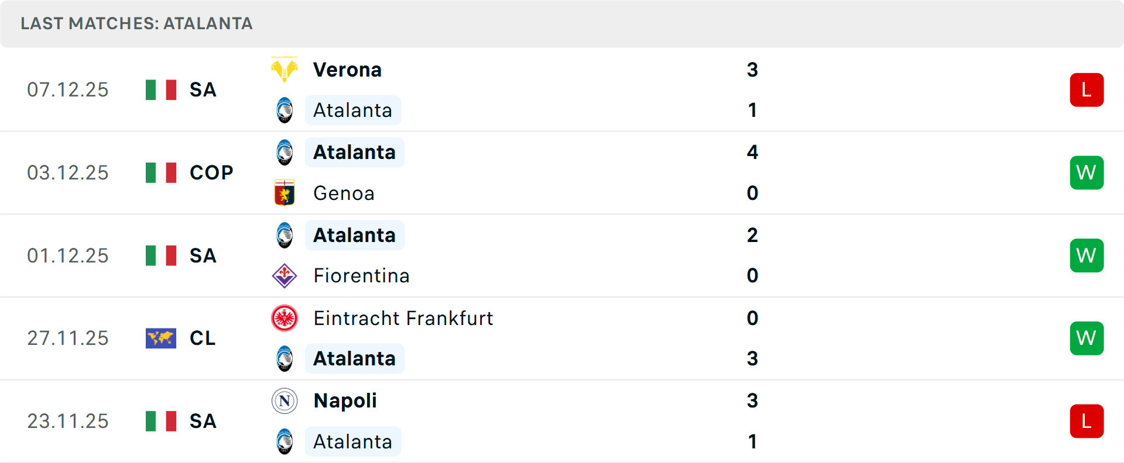1124x463 pixels.
Task: Click the red L badge for Verona match
Action: coord(1087,90)
